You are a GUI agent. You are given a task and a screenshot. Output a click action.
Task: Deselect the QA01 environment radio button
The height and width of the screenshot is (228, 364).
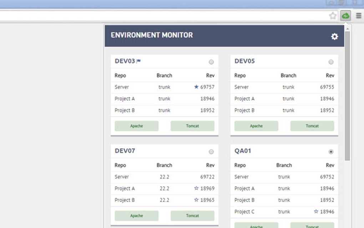click(x=331, y=151)
